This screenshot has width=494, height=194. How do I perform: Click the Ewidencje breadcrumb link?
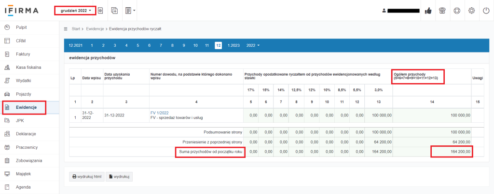pyautogui.click(x=96, y=29)
